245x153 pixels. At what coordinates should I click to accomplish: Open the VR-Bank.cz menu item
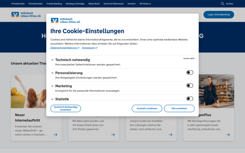(x=145, y=4)
